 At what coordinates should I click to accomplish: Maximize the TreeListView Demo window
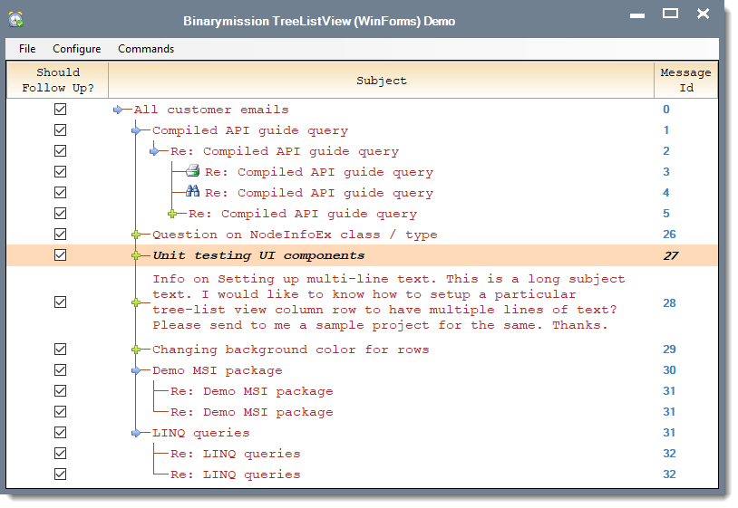click(x=670, y=14)
